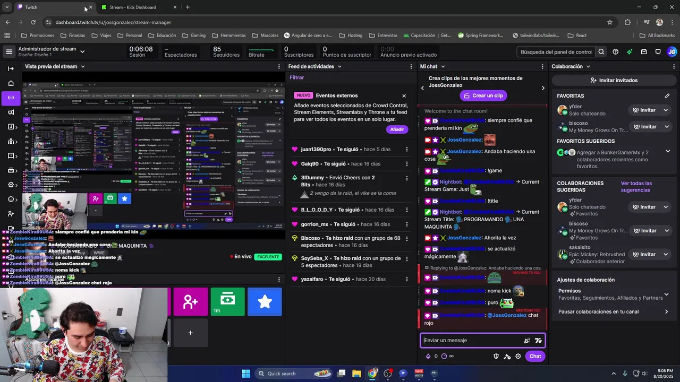Viewport: 680px width, 382px height.
Task: Open Colaboración panel three-dot menu
Action: coord(674,67)
